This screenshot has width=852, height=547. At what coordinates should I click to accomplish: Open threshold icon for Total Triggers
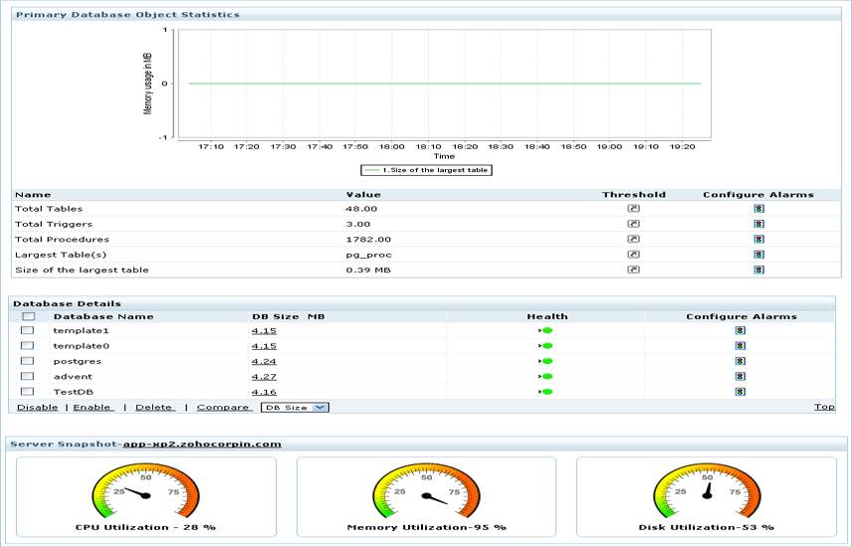tap(633, 224)
